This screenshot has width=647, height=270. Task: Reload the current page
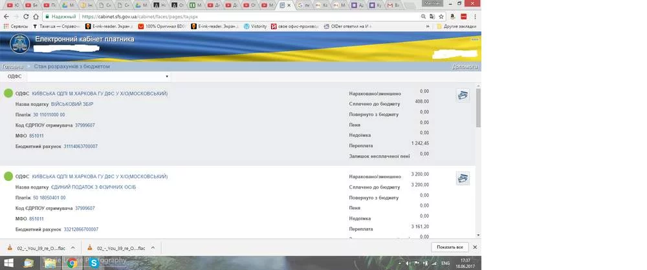click(x=26, y=17)
